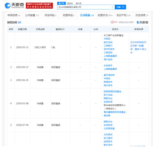Open investor link 海尔资本
The height and width of the screenshot is (149, 153).
(108, 85)
